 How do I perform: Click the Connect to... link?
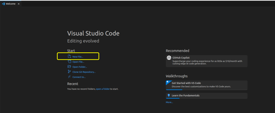point(79,77)
